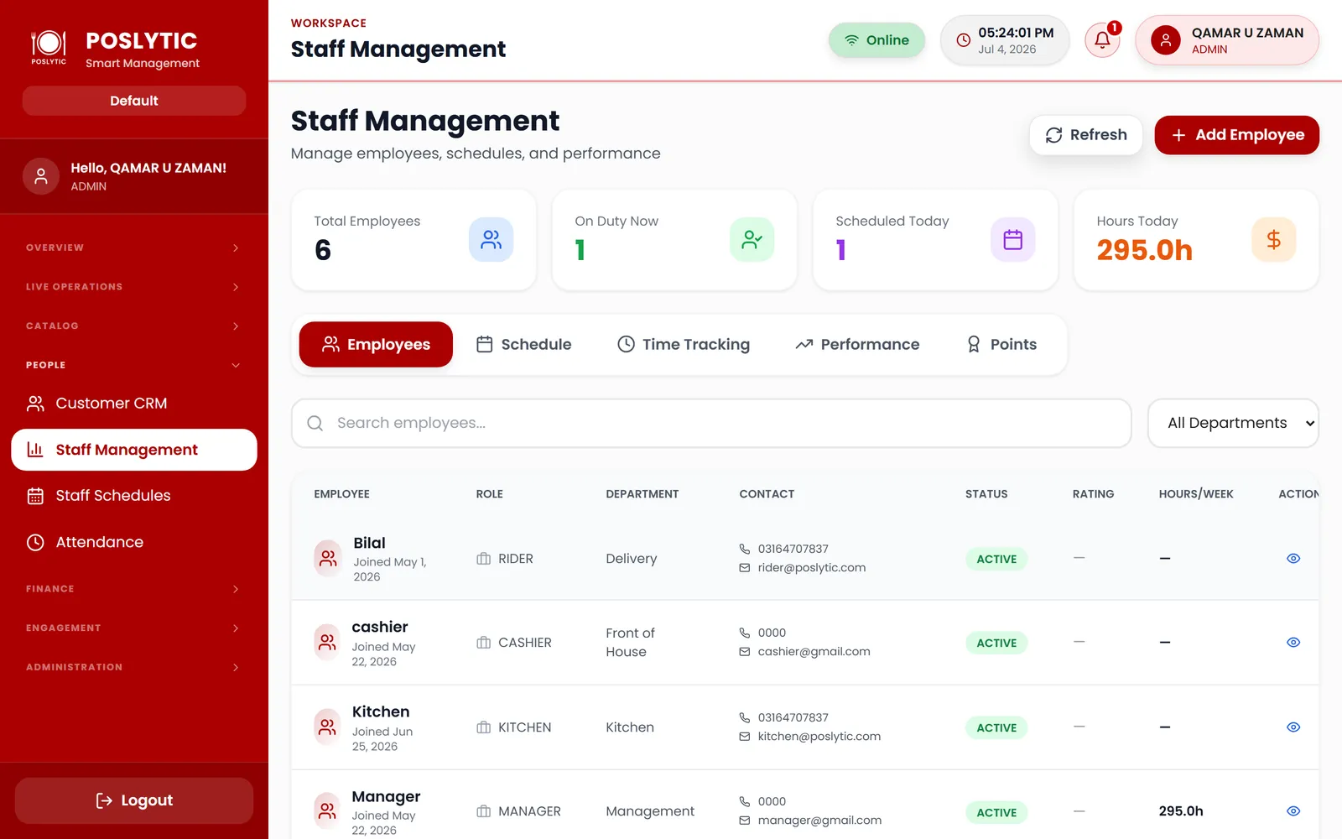Switch to the Performance tab
Viewport: 1342px width, 839px height.
coord(857,345)
